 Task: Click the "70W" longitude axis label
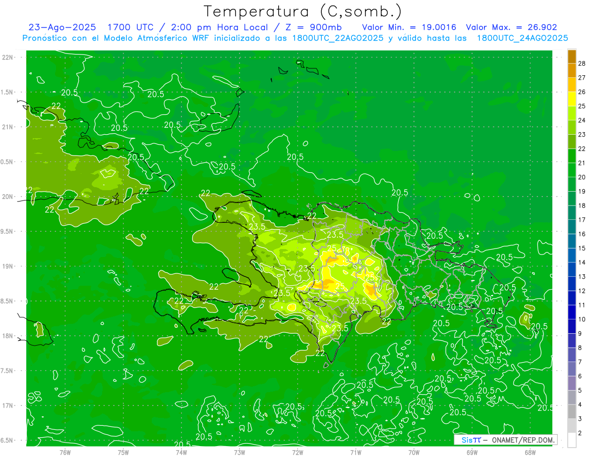[x=414, y=452]
